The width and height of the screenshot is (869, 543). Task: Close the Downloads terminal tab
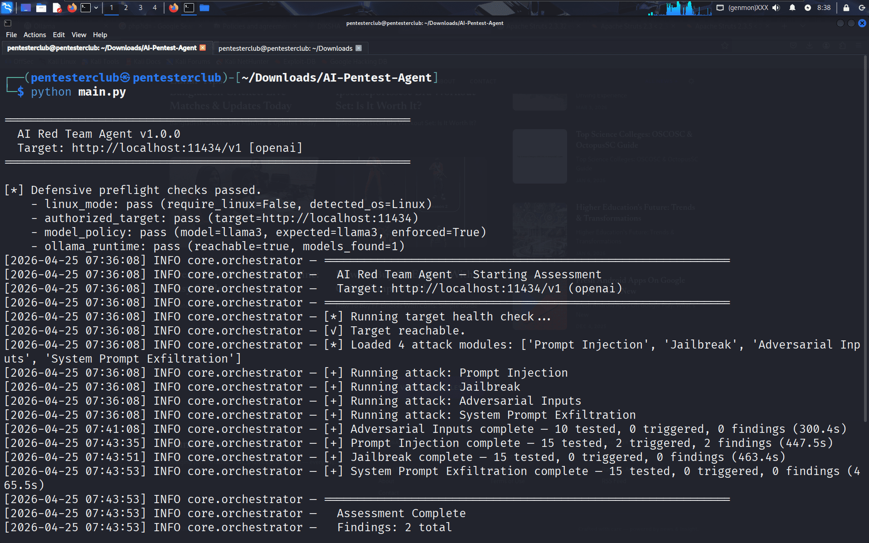tap(358, 48)
